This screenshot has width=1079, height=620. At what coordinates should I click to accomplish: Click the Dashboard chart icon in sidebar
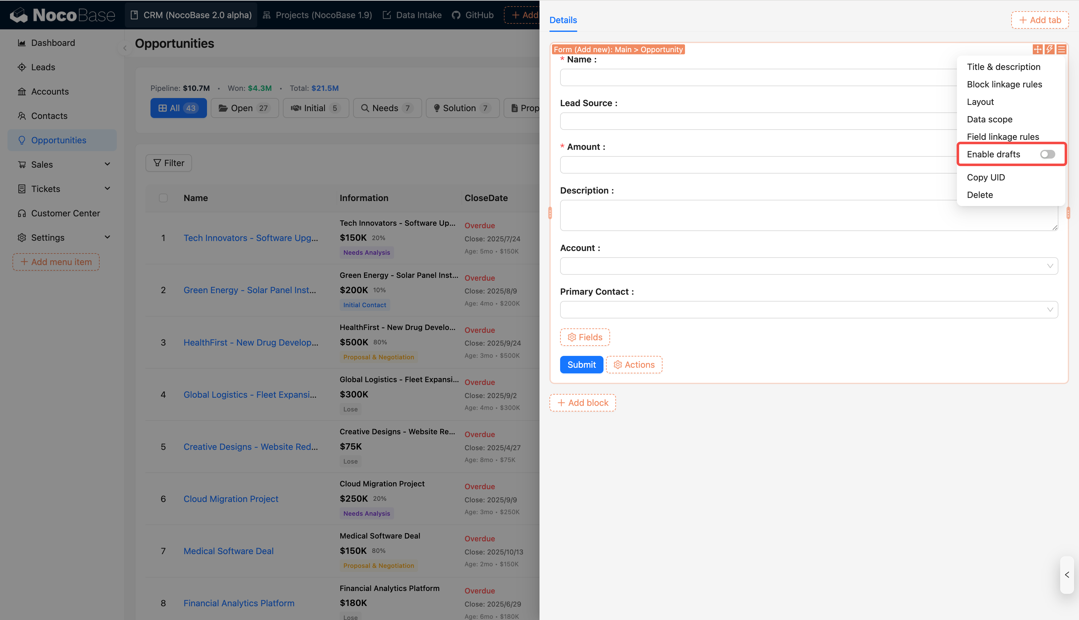(22, 42)
